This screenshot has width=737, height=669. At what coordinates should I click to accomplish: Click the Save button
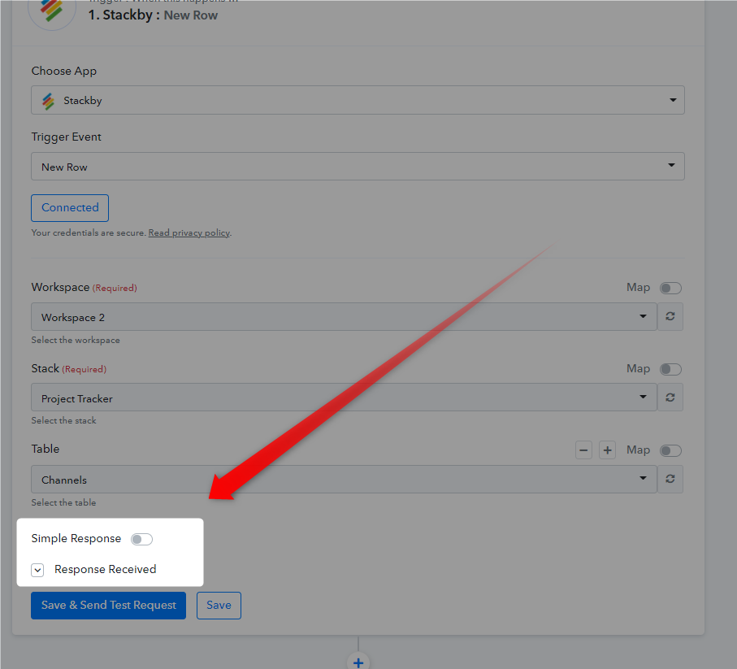pyautogui.click(x=219, y=605)
